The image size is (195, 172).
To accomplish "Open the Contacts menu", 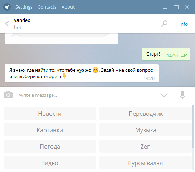I will point(47,7).
